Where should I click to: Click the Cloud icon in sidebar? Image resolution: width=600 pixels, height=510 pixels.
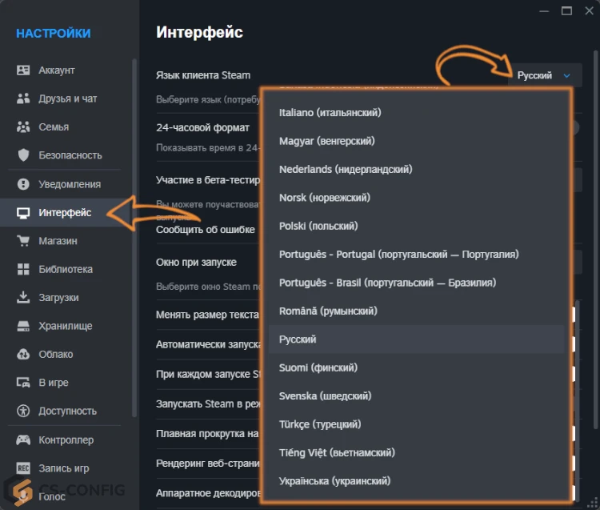pyautogui.click(x=23, y=355)
